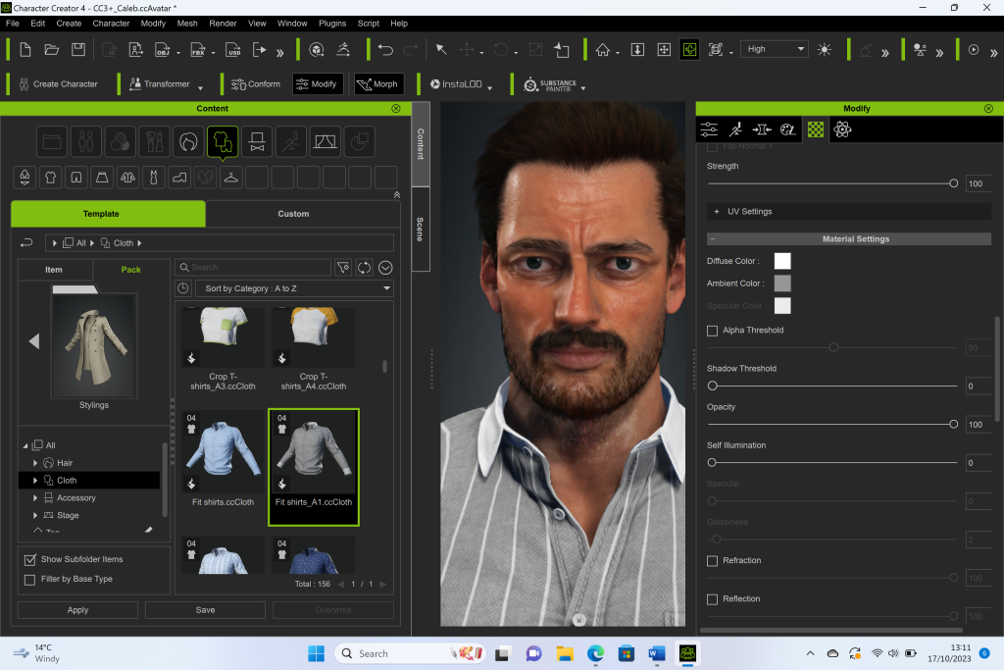Open the Plugins menu
1004x670 pixels.
click(x=332, y=24)
